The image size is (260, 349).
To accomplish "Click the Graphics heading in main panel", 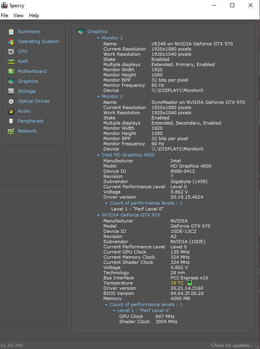I will coord(97,31).
